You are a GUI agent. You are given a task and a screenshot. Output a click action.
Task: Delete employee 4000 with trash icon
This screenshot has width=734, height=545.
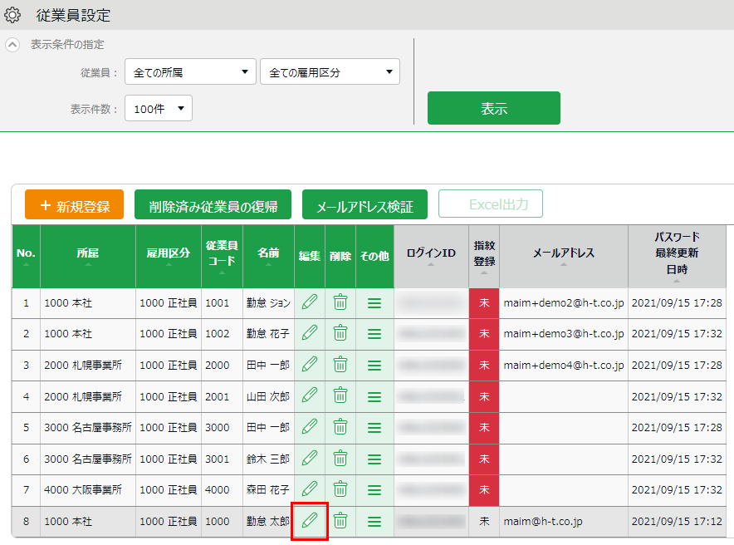click(340, 489)
